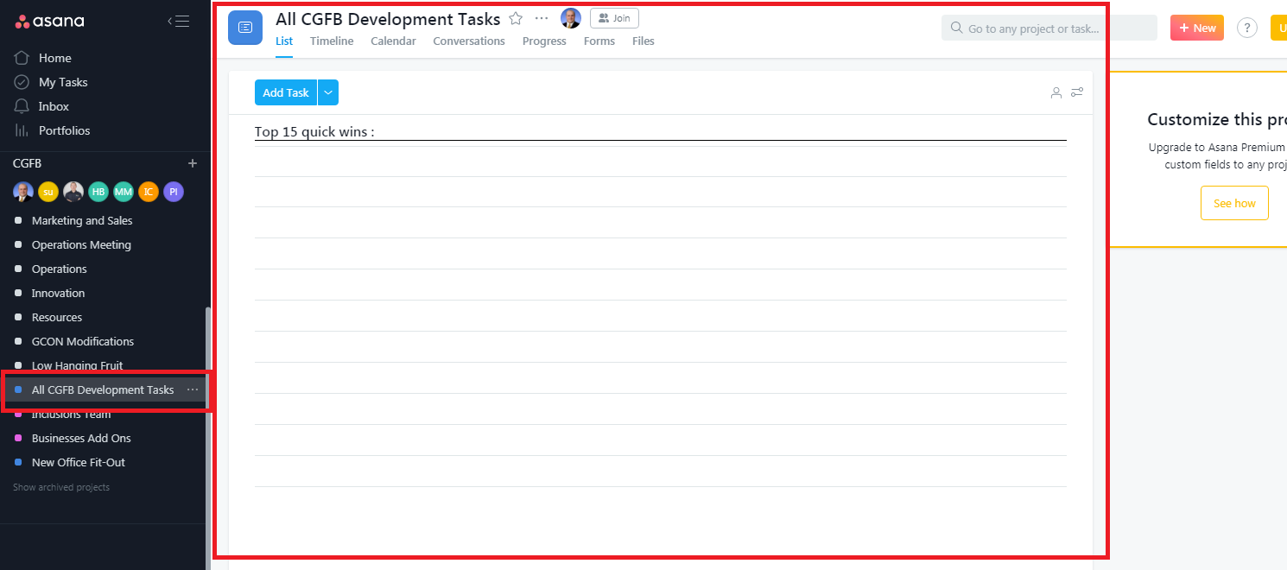Star the All CGFB Development Tasks project
The image size is (1287, 570).
pos(516,19)
